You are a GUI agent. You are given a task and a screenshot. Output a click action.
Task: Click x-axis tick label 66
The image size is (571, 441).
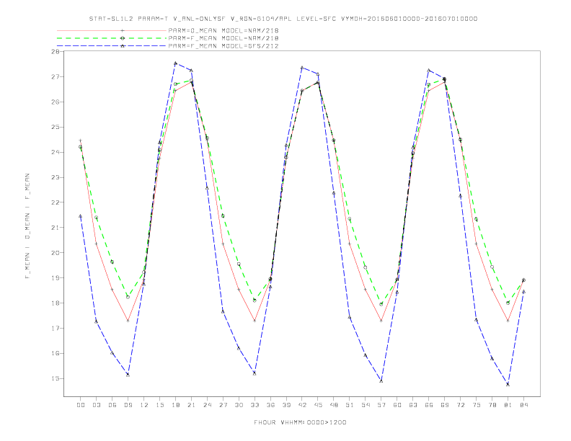point(429,405)
